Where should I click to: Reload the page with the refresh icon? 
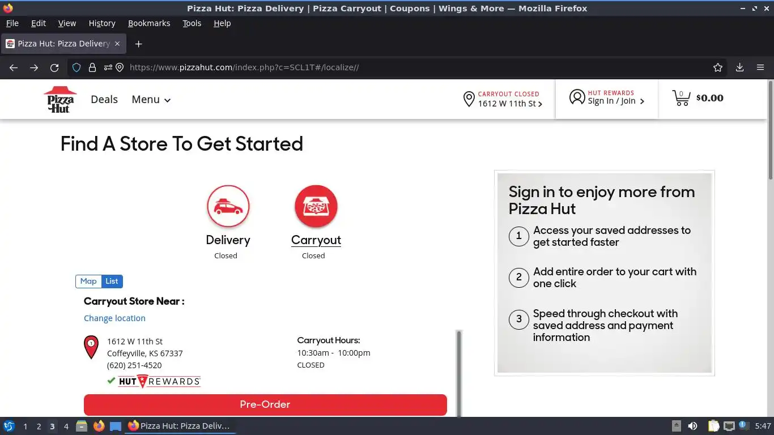click(54, 67)
